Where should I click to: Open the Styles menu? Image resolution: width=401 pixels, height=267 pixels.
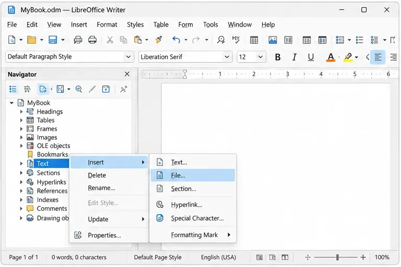click(x=135, y=25)
